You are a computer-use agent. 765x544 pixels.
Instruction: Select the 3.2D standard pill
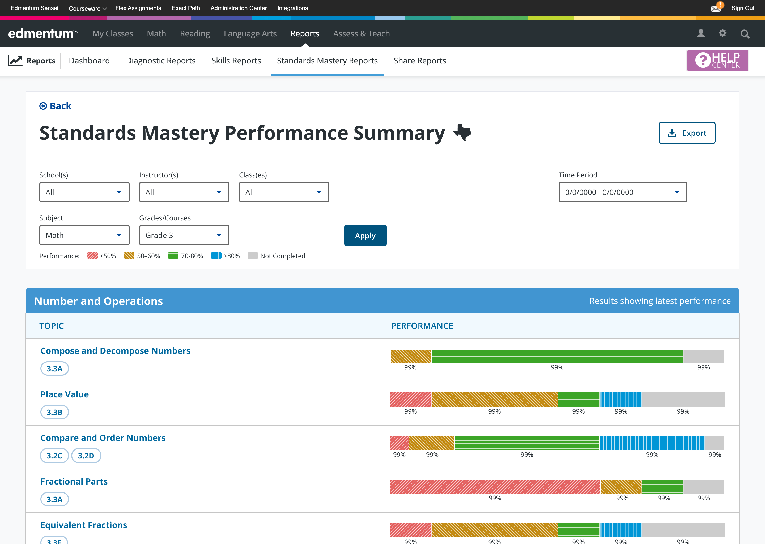click(86, 456)
